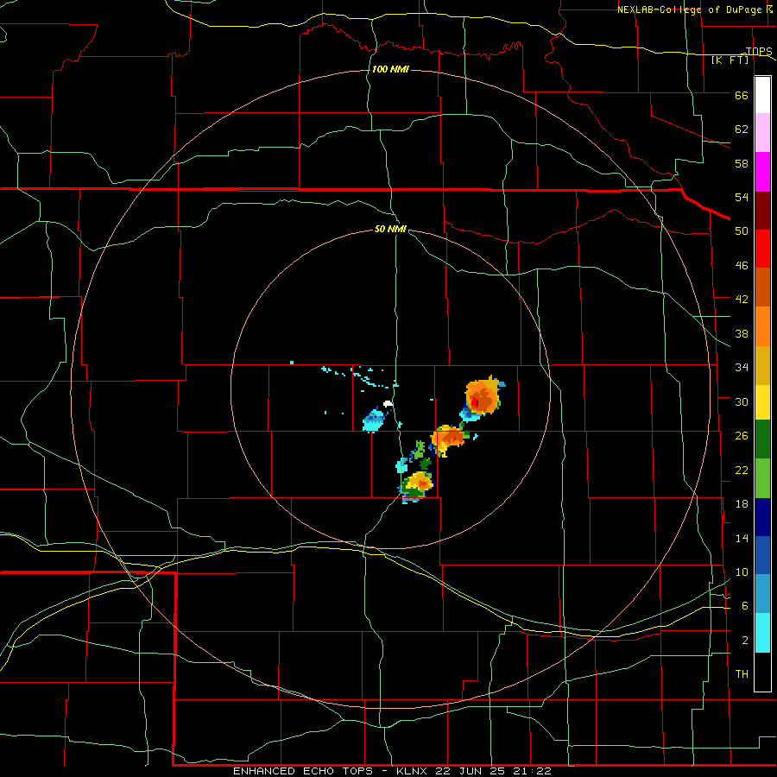Click the "10" value on the legend
The width and height of the screenshot is (777, 777).
(x=742, y=572)
